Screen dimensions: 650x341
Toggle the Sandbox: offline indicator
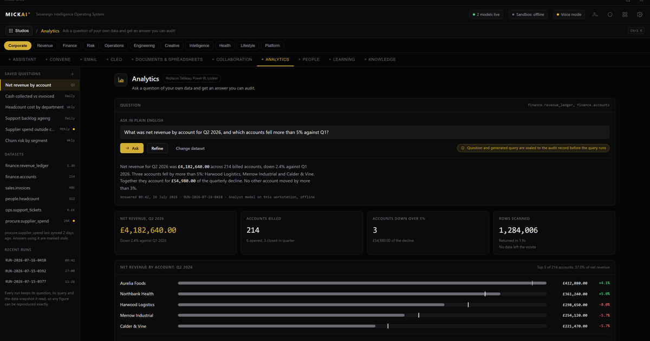(x=528, y=15)
